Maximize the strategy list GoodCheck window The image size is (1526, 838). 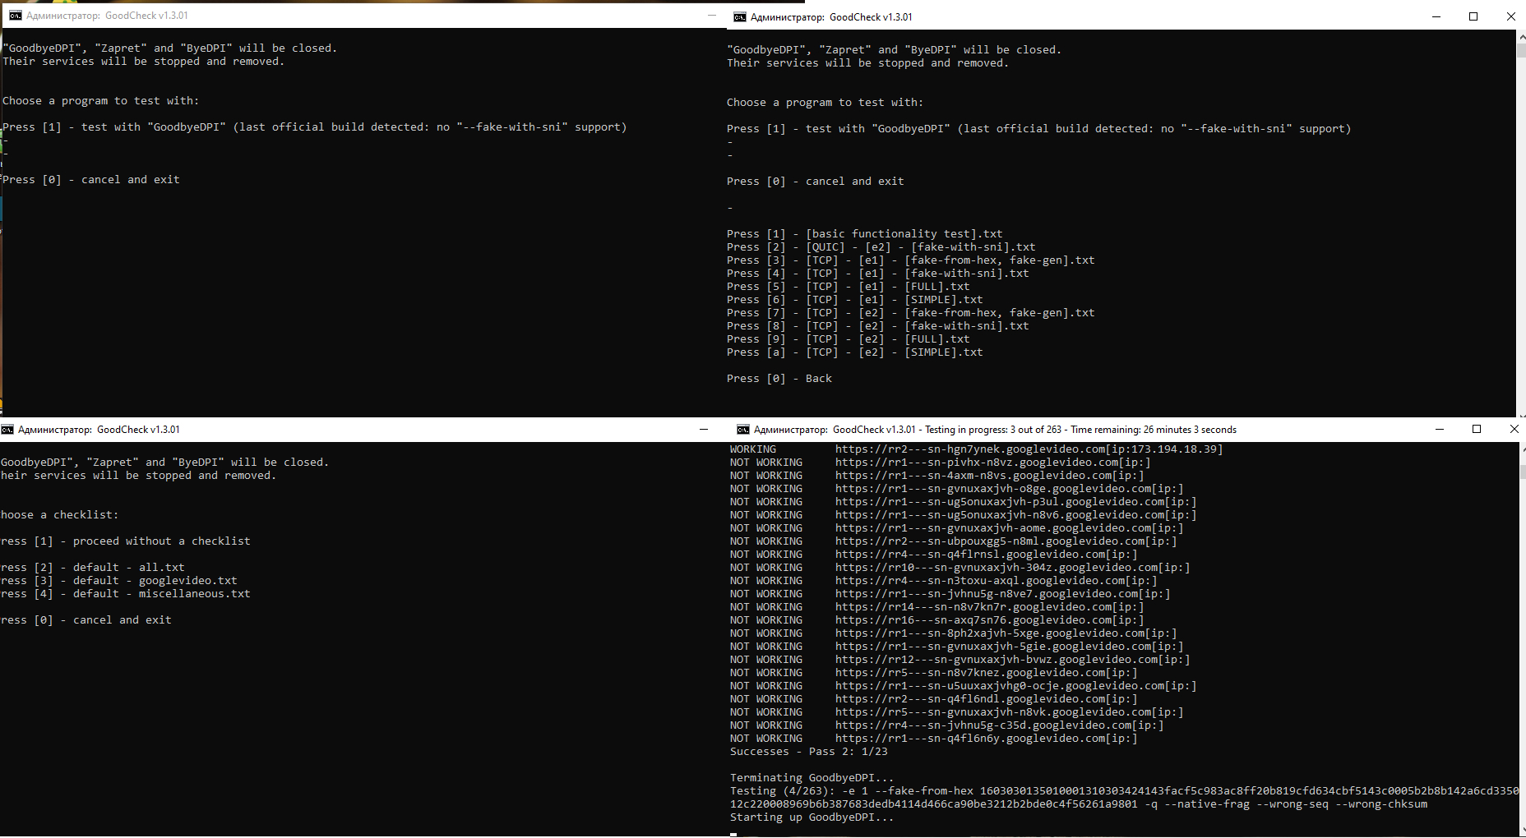tap(1473, 17)
